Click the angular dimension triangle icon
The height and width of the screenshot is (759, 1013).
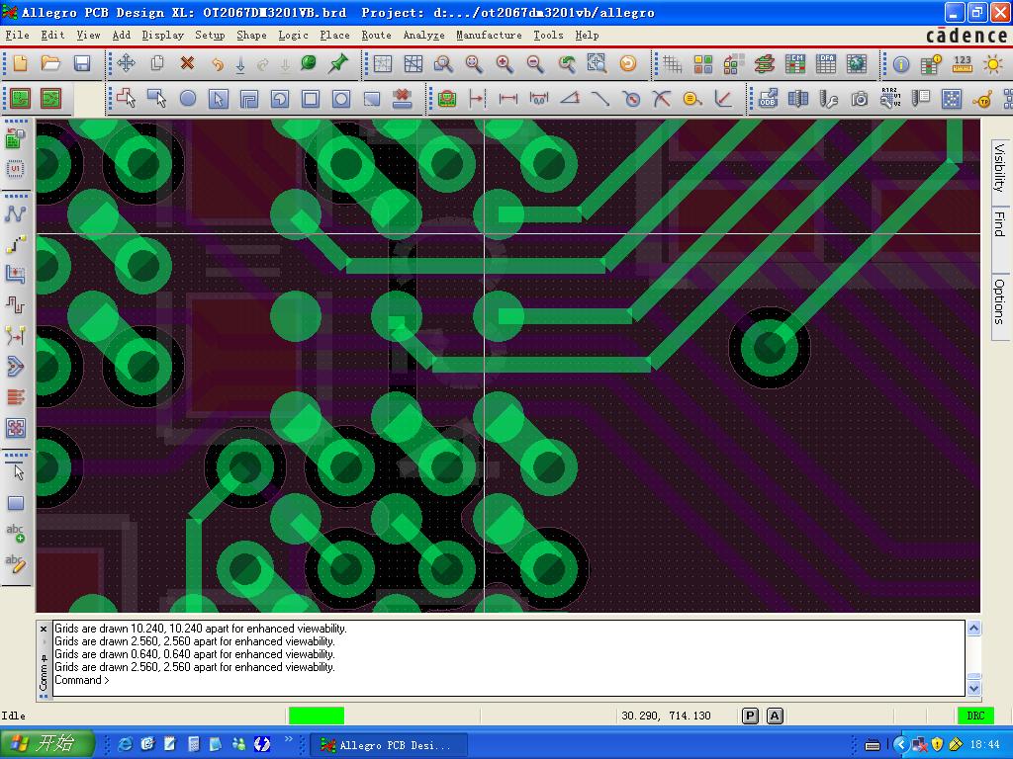[570, 98]
